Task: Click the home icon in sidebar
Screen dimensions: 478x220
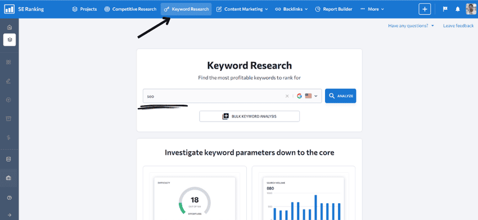Action: coord(10,27)
